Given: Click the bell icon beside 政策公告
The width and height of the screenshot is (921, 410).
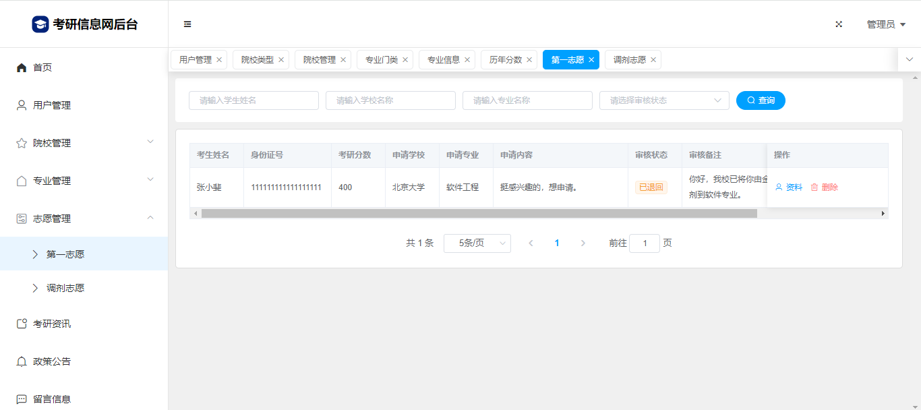Looking at the screenshot, I should (x=22, y=361).
